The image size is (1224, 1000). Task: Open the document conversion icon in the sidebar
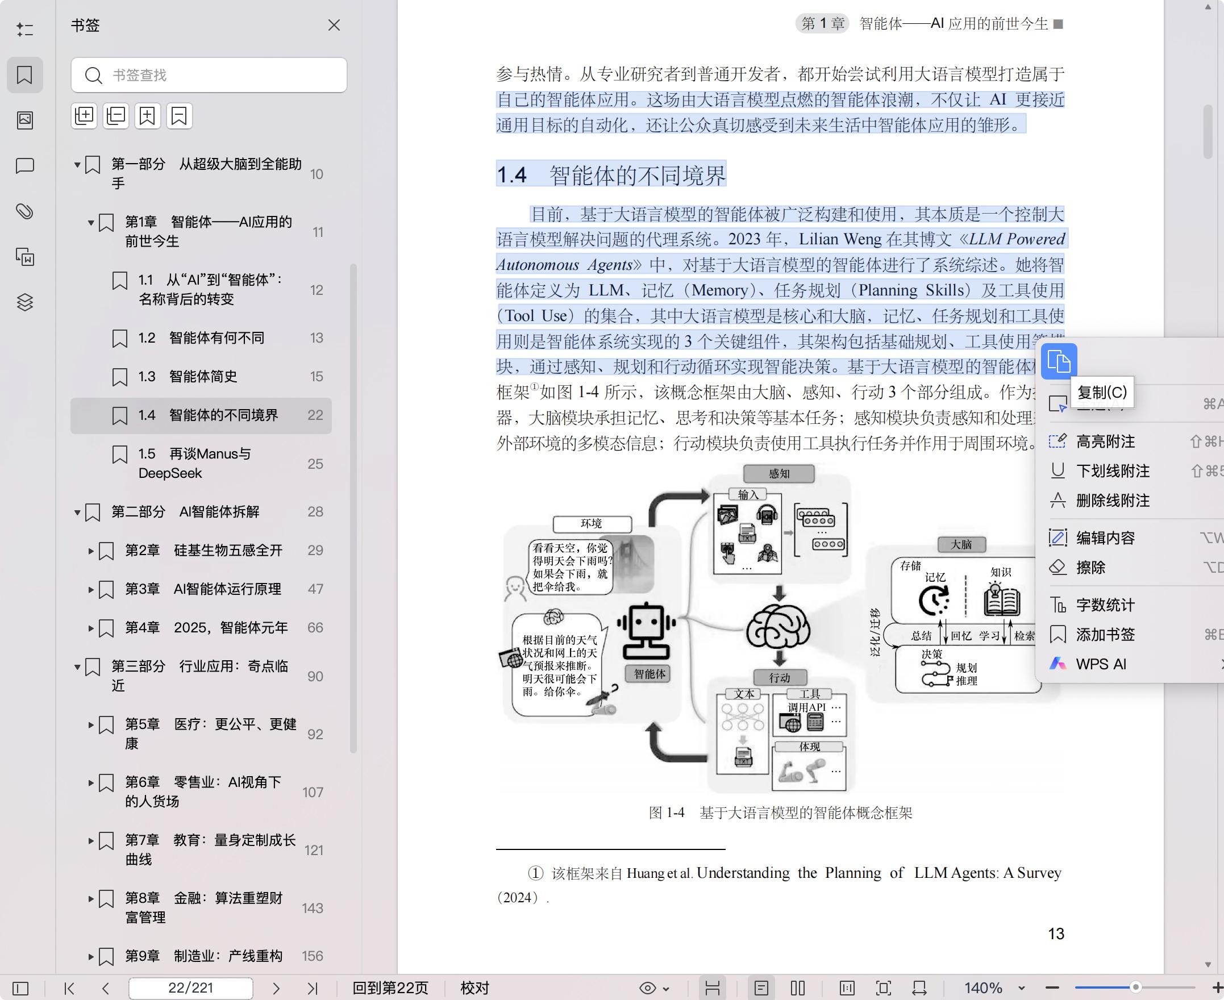pos(25,256)
